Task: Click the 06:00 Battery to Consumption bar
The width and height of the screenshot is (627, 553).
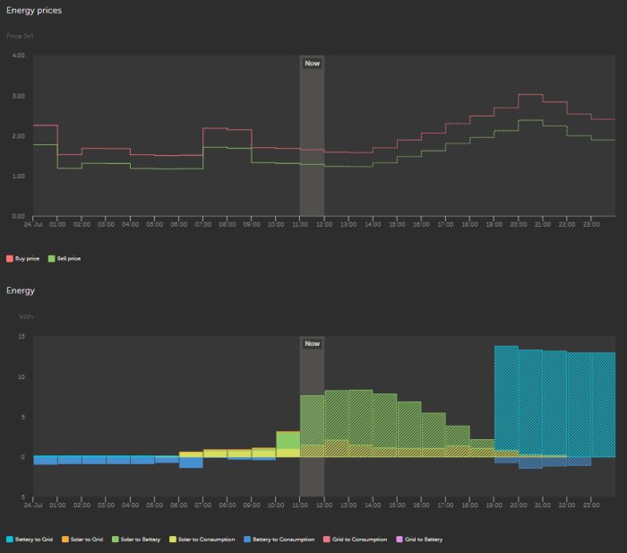Action: [x=191, y=462]
